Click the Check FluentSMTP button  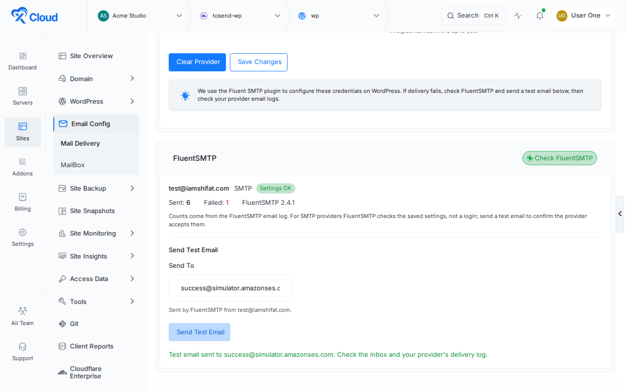(x=559, y=158)
